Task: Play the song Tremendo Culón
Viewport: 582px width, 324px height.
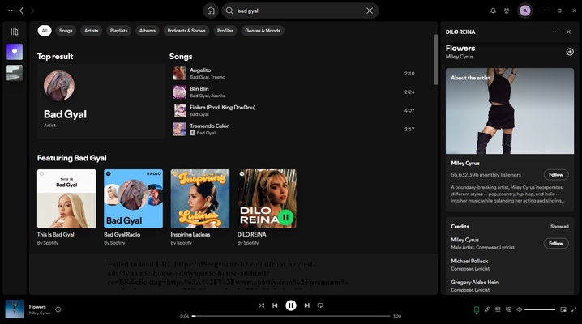Action: tap(293, 129)
